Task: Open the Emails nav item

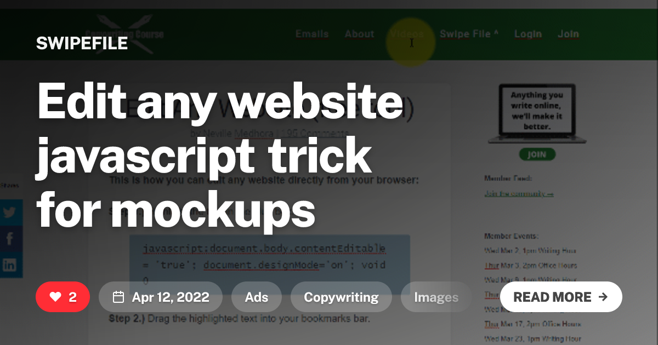Action: coord(312,34)
